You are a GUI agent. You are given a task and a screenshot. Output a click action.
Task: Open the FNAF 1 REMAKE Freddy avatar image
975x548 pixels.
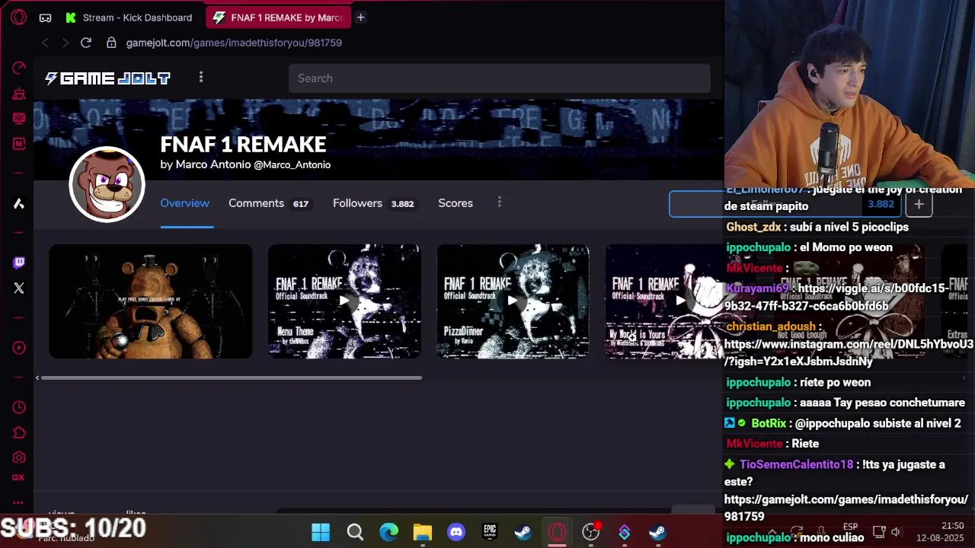coord(107,184)
